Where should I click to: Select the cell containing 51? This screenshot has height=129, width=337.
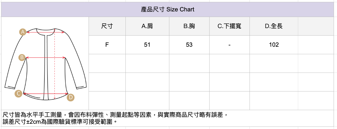(147, 45)
